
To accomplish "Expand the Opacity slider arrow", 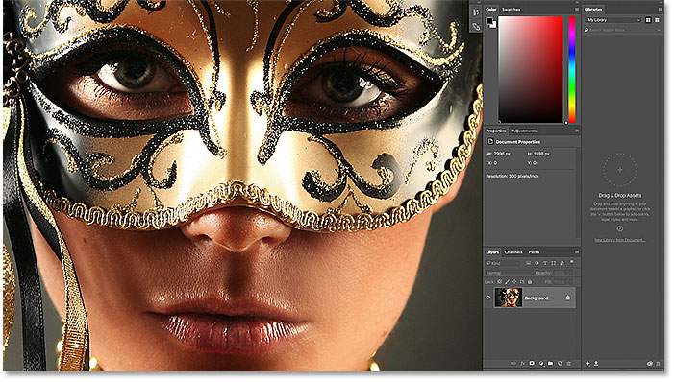I will (571, 273).
